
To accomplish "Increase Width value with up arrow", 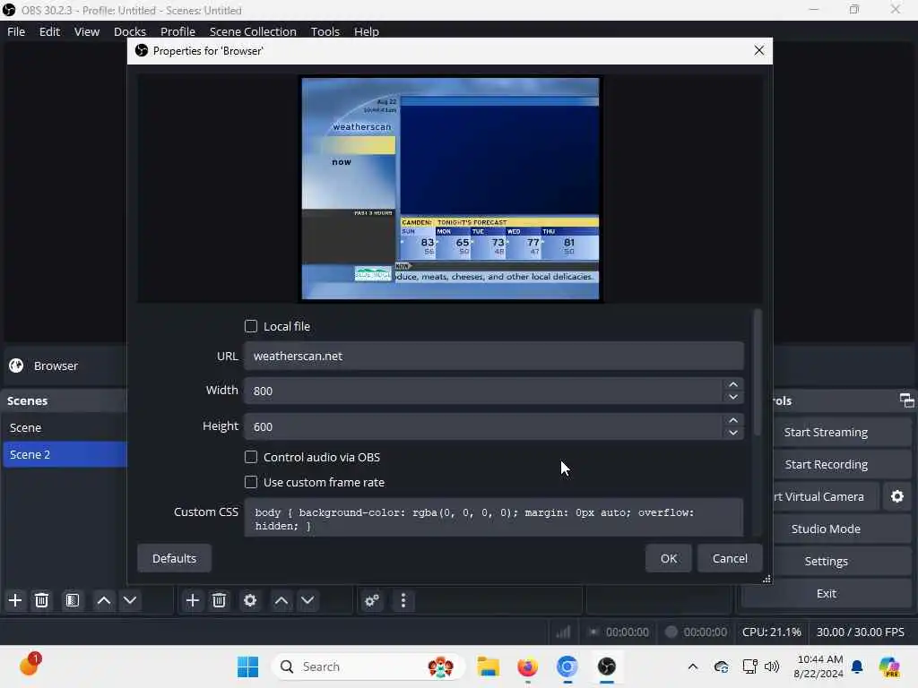I will coord(733,384).
